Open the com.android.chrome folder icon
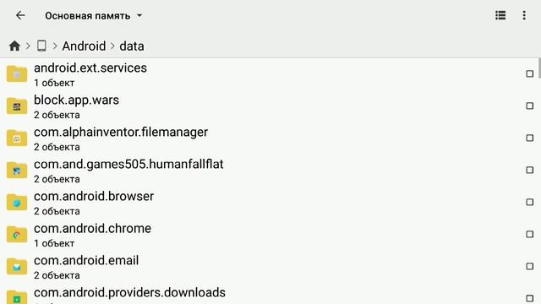The image size is (541, 304). pyautogui.click(x=17, y=235)
